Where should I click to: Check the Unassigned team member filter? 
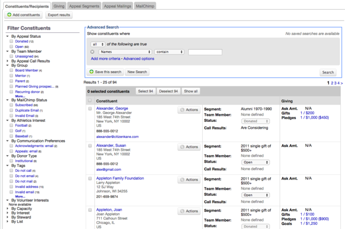11,57
